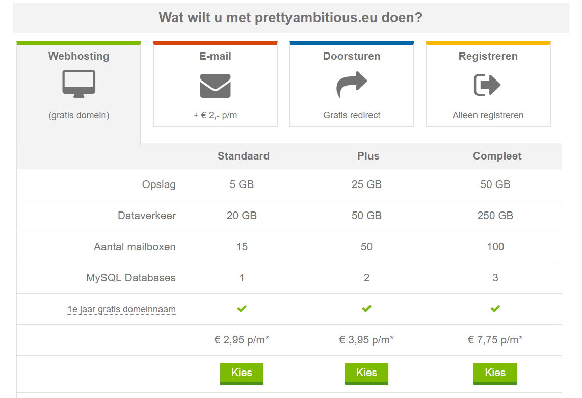Choose the Standaard plan with Kies
The height and width of the screenshot is (398, 582).
(242, 374)
